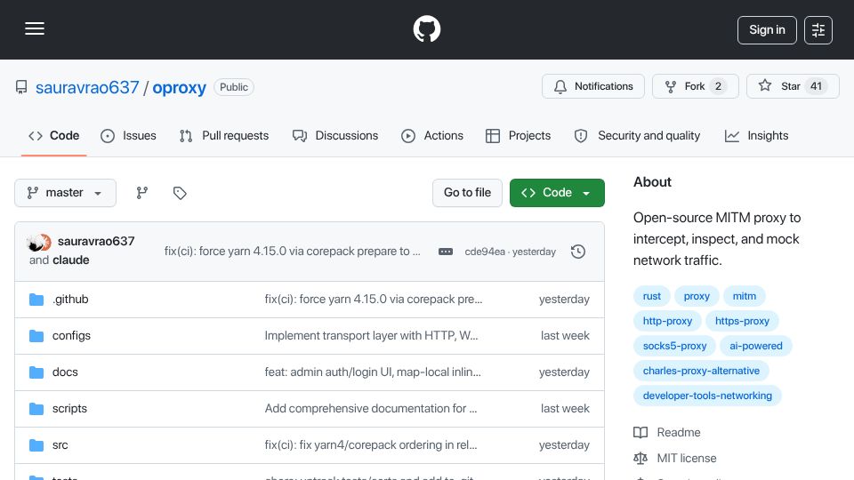Screen dimensions: 854x480
Task: View tags via the tag icon
Action: [x=180, y=193]
